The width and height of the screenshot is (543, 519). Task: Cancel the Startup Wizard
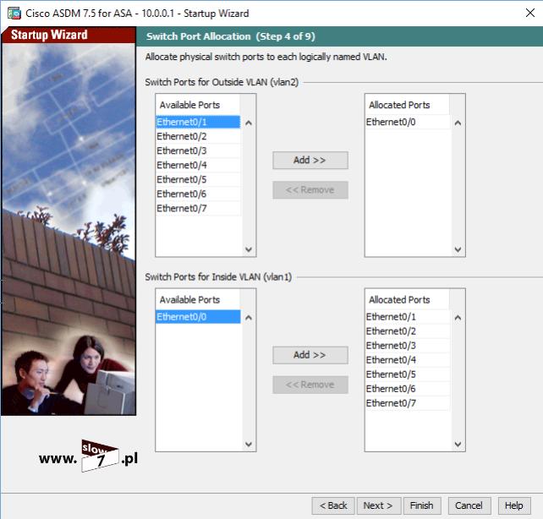coord(469,505)
